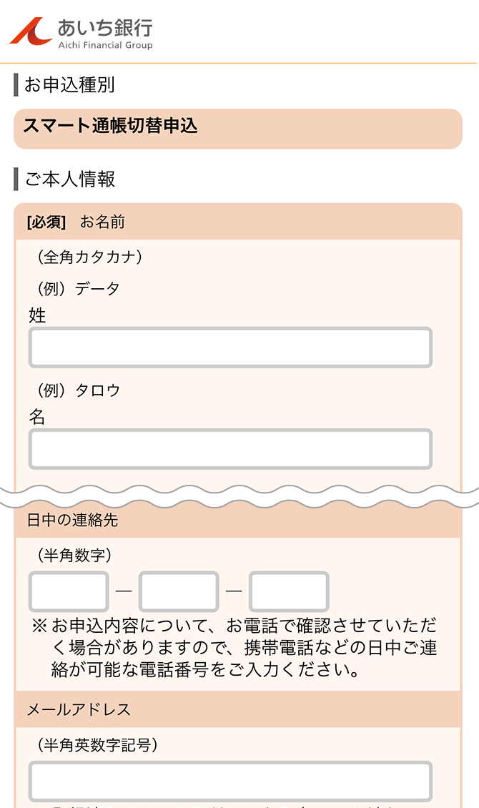Click the あいち銀行 logo text
The width and height of the screenshot is (479, 808).
tap(105, 27)
